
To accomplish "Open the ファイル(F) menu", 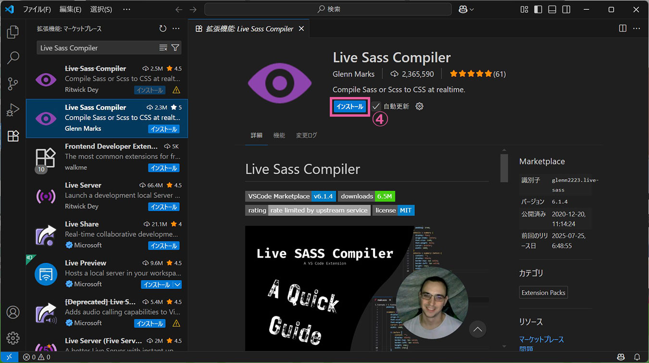I will pyautogui.click(x=37, y=10).
